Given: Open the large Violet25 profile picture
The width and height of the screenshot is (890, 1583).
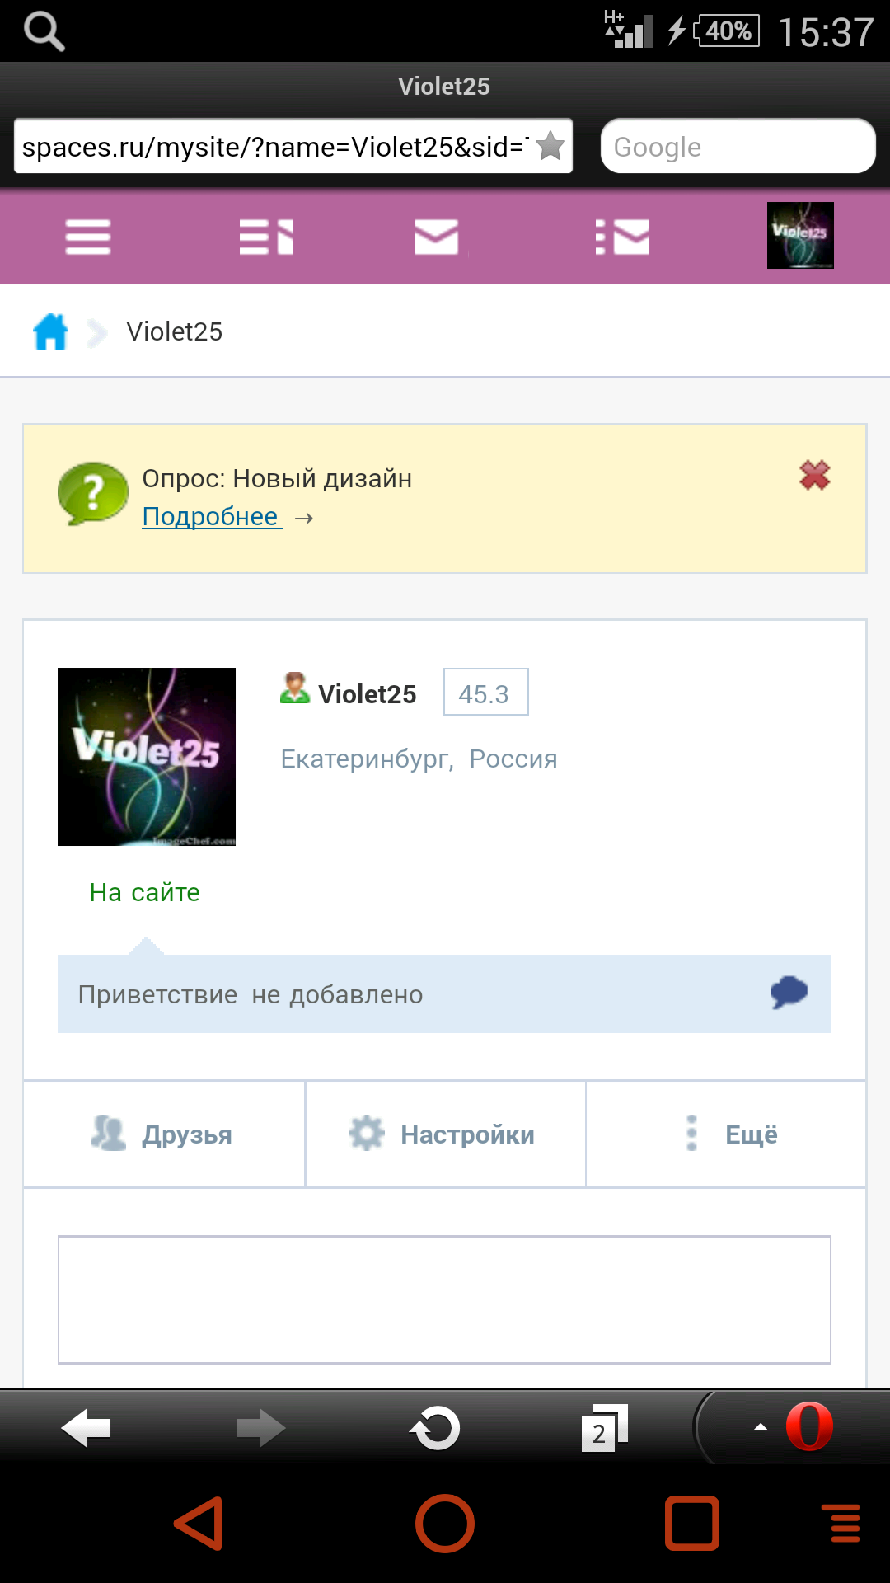Looking at the screenshot, I should (x=147, y=757).
